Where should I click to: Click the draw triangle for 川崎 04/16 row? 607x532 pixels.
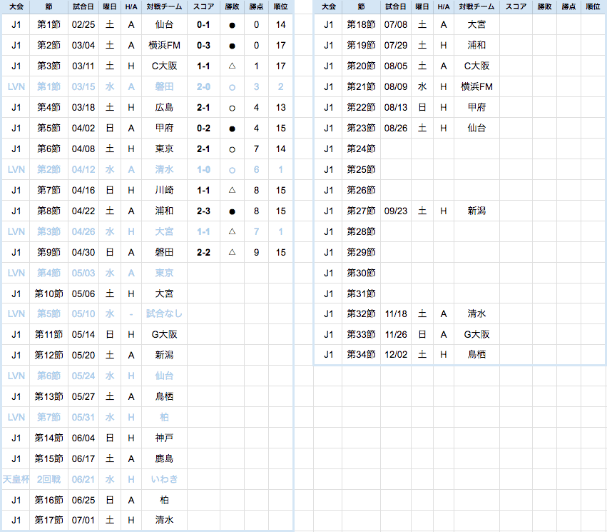(x=232, y=190)
